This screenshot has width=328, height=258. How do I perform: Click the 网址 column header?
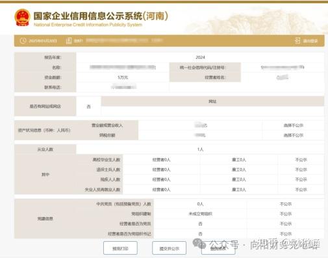tap(212, 101)
